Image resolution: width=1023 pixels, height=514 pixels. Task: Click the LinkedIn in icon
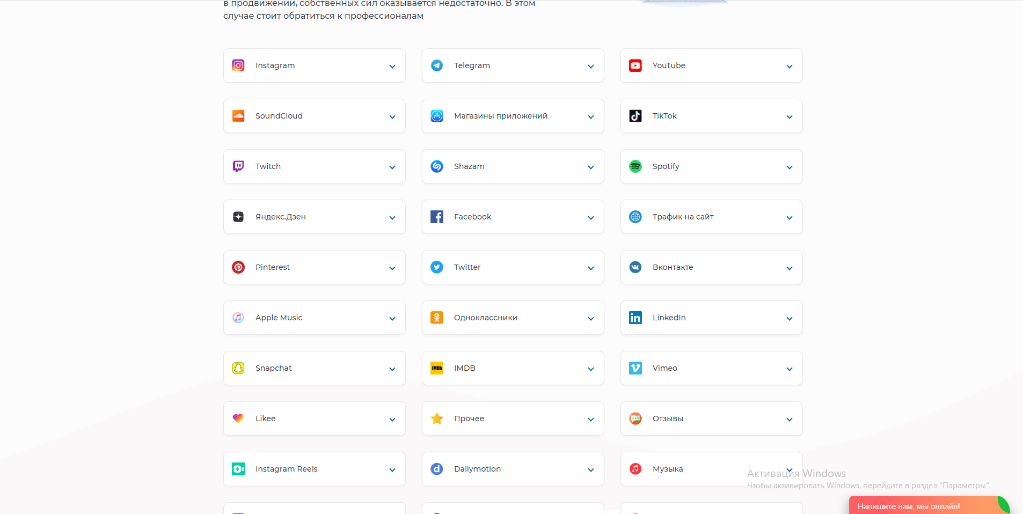(x=635, y=318)
